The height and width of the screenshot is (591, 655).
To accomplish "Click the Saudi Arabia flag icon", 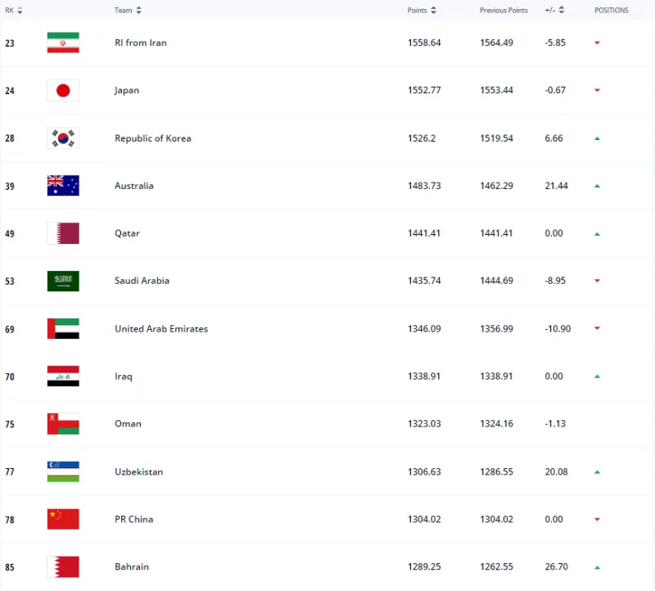I will coord(63,281).
